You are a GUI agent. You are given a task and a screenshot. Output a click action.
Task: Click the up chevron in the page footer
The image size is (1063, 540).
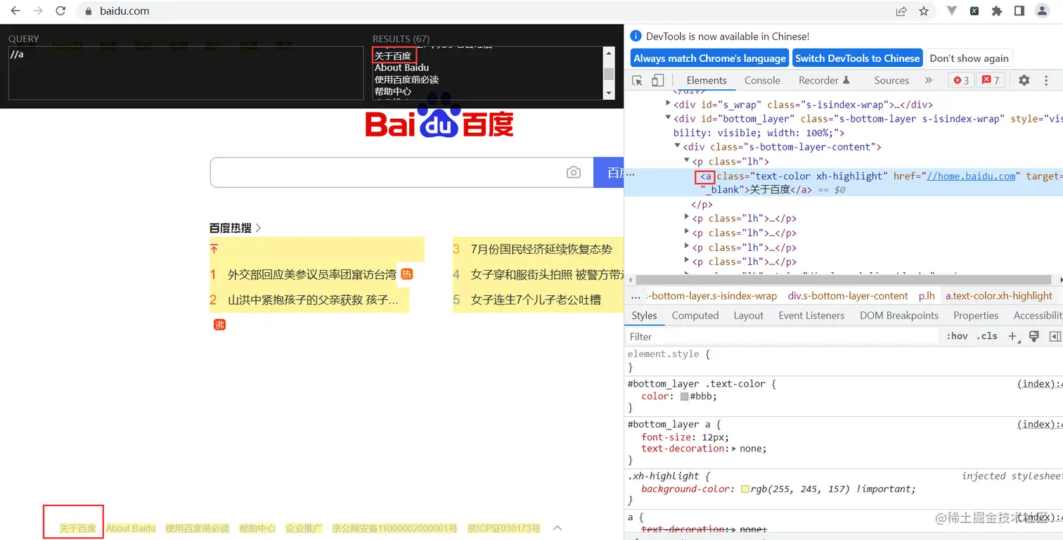(x=558, y=527)
